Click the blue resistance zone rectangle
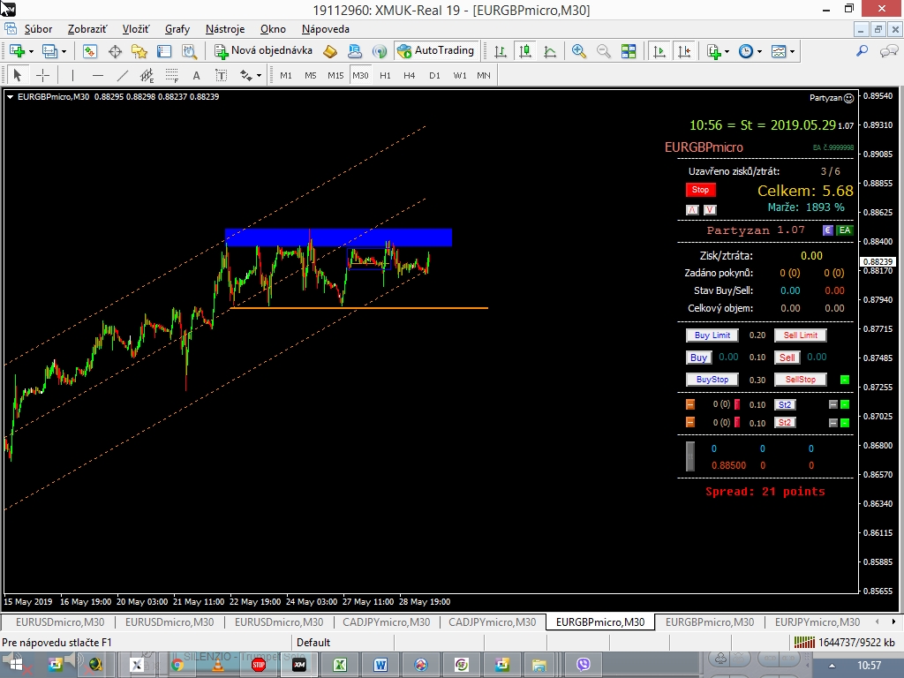Screen dimensions: 904x678 click(338, 237)
